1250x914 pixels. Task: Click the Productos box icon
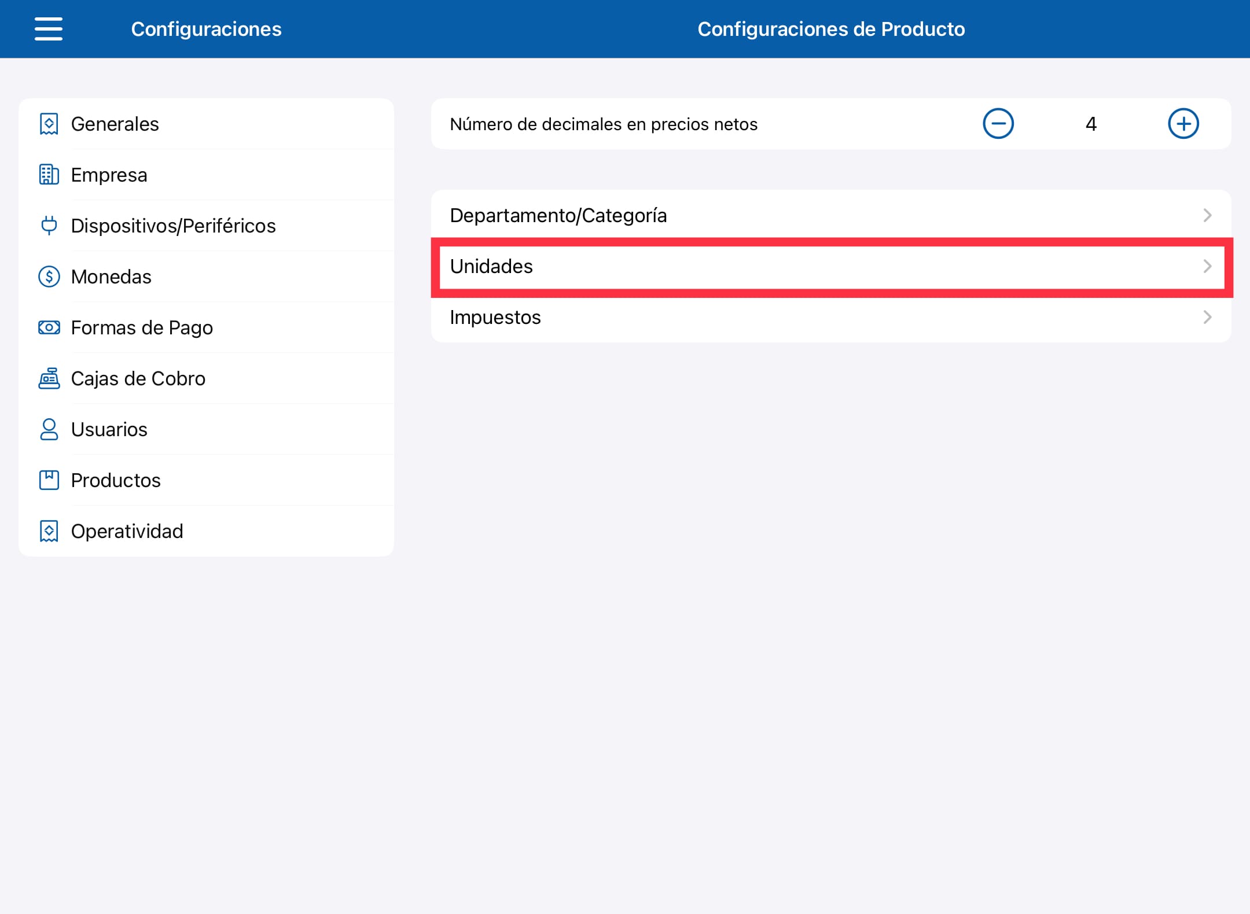(x=49, y=480)
